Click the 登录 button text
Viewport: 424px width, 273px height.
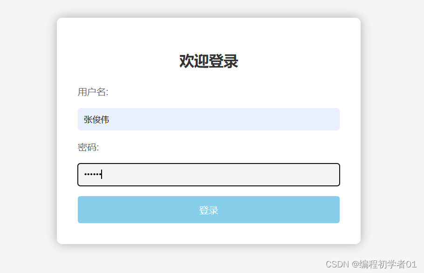point(208,210)
